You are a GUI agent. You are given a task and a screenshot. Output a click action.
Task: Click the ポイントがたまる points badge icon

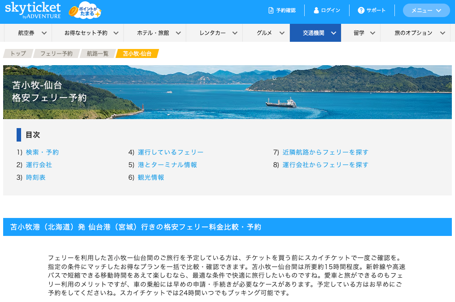[x=85, y=11]
